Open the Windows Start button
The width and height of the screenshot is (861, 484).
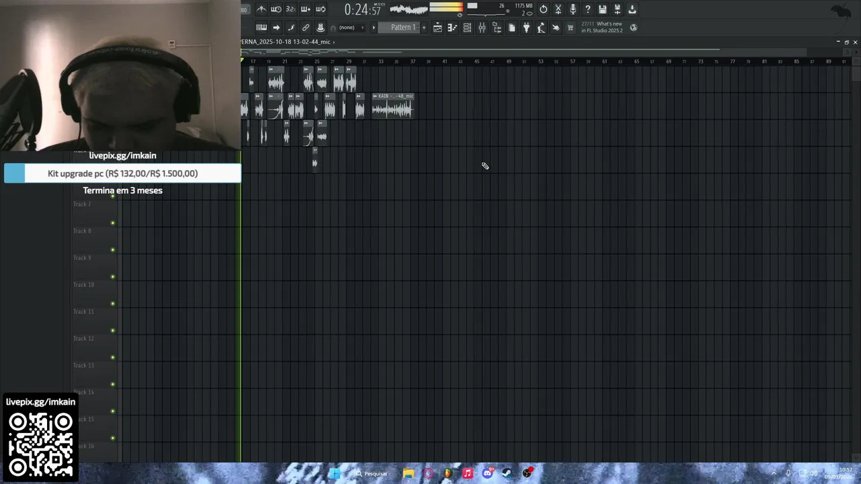click(x=334, y=473)
